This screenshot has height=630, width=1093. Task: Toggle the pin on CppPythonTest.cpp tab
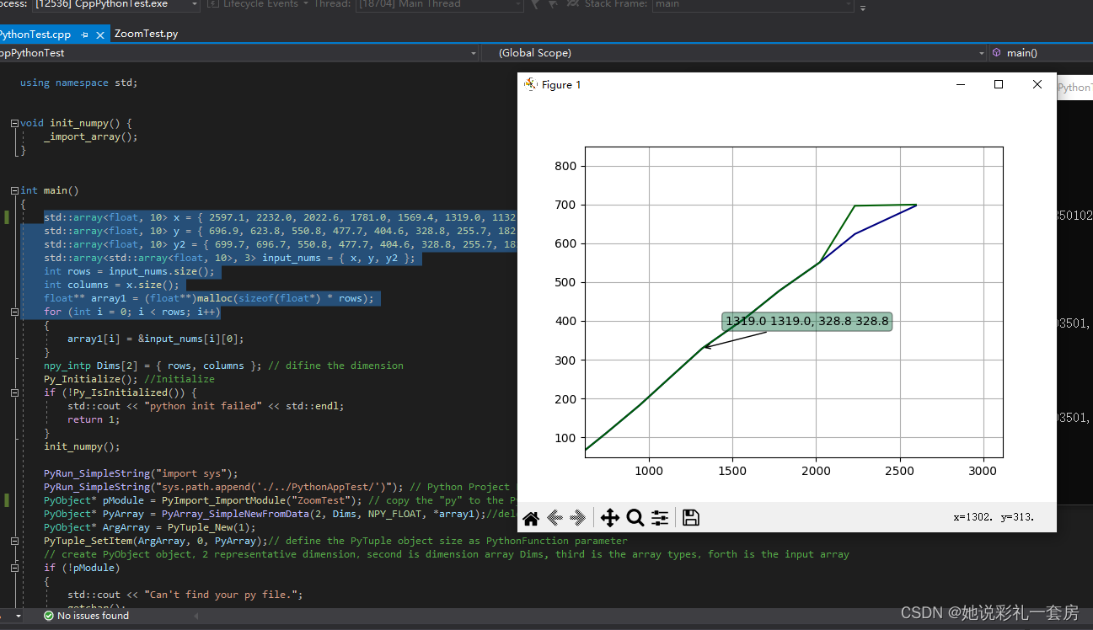click(83, 34)
